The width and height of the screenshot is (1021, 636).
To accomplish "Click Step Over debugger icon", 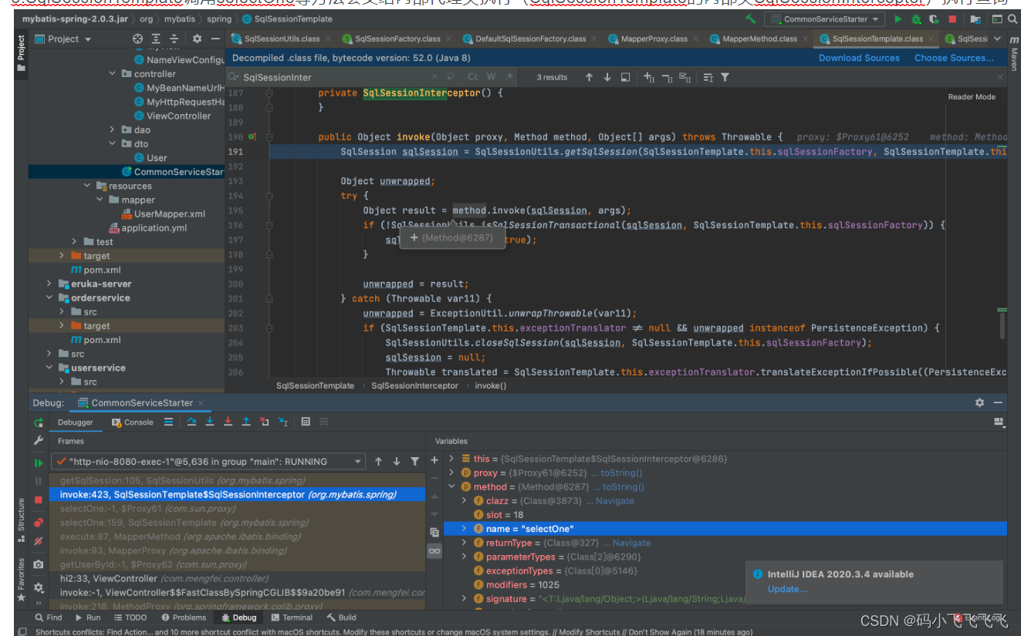I will [x=192, y=422].
